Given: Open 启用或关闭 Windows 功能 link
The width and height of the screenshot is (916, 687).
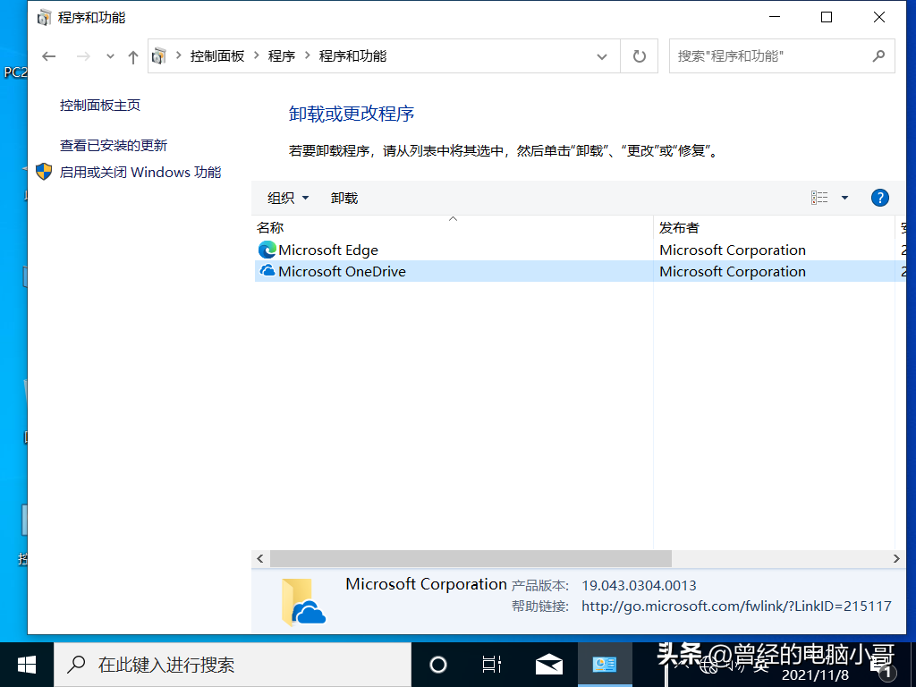Looking at the screenshot, I should tap(140, 173).
